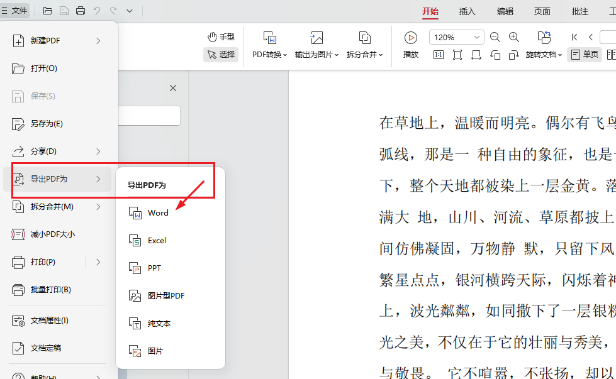Switch to the 插入 ribbon tab
This screenshot has width=616, height=379.
pos(467,11)
